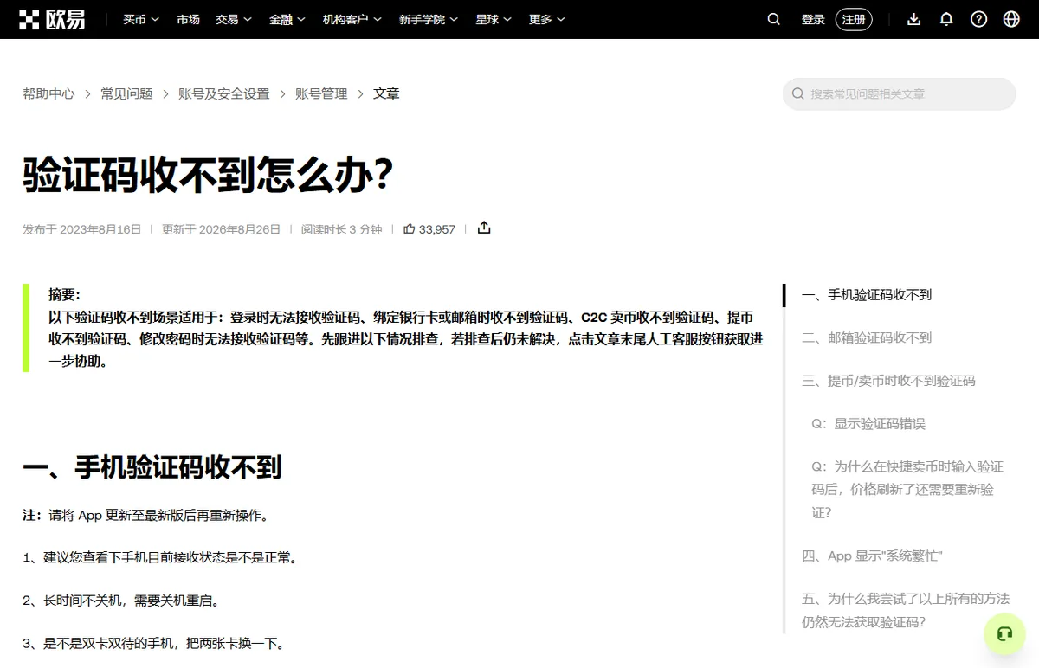This screenshot has width=1039, height=668.
Task: Click the 更新于 2026年8月26日 date text
Action: coord(222,229)
